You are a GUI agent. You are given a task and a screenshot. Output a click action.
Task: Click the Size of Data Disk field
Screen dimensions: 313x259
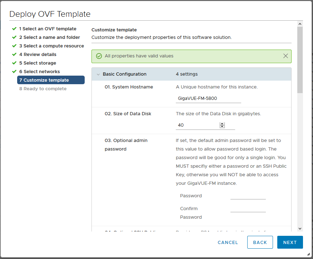click(205, 125)
